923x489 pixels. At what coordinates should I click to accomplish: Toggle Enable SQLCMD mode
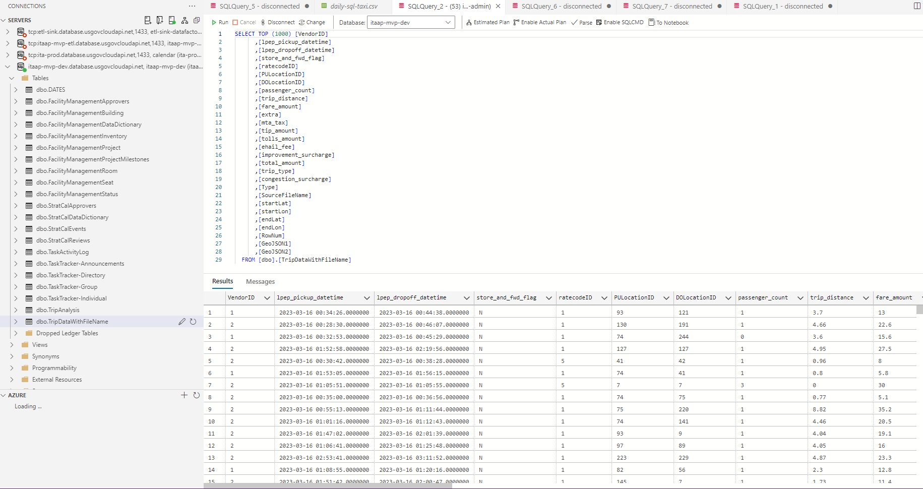pos(620,22)
